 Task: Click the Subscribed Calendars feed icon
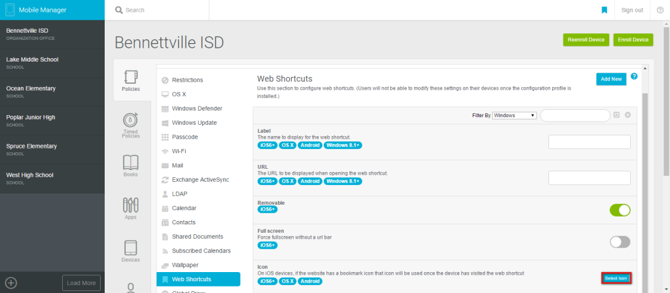point(165,251)
